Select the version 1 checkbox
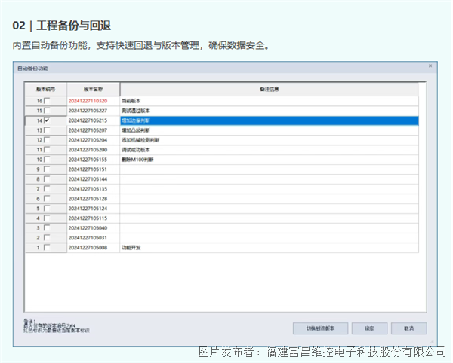The width and height of the screenshot is (453, 363). (x=48, y=247)
